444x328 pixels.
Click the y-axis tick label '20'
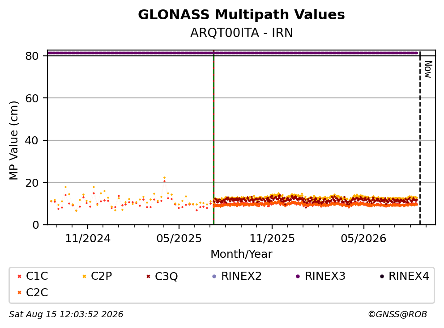click(x=32, y=183)
